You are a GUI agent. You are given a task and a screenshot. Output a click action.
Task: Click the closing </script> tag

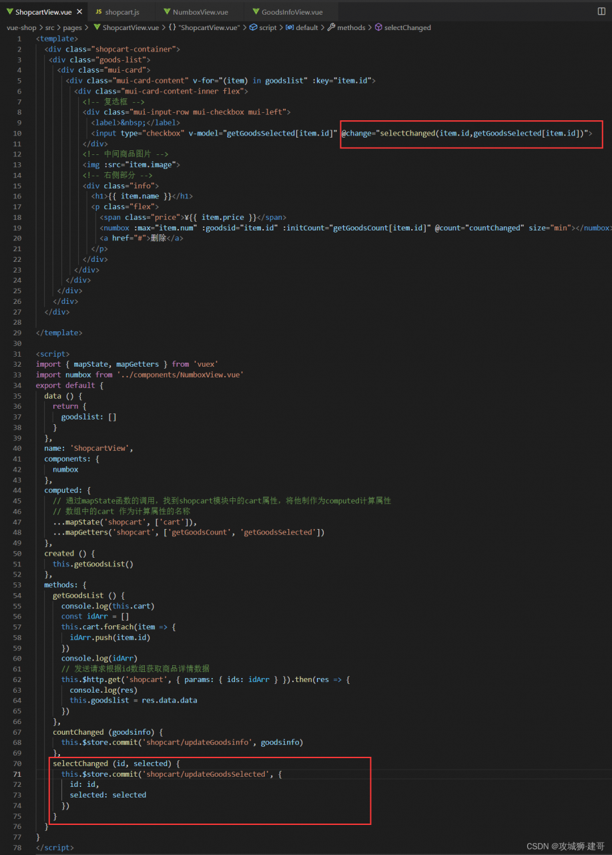click(55, 847)
